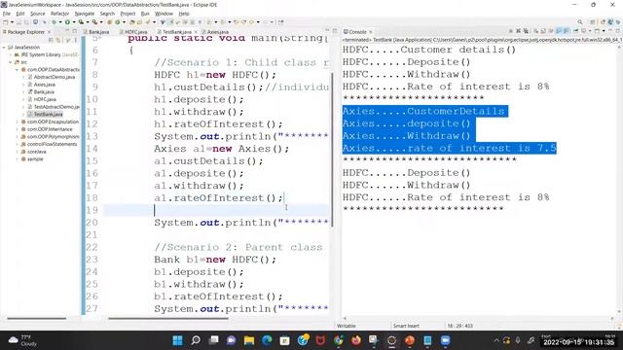623x350 pixels.
Task: Click Collapse All in Package Explorer toolbar
Action: (x=51, y=40)
